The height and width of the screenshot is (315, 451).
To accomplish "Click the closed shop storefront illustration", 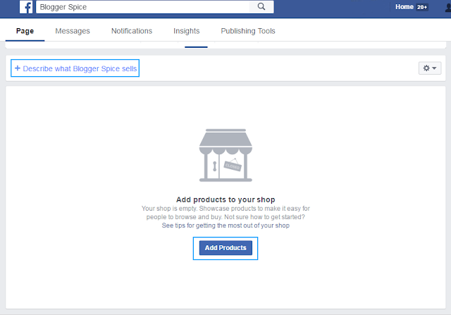I will coord(225,155).
